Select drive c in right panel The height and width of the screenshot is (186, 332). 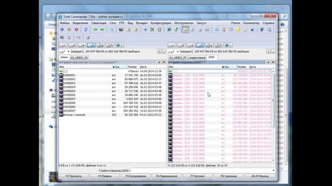click(x=171, y=45)
